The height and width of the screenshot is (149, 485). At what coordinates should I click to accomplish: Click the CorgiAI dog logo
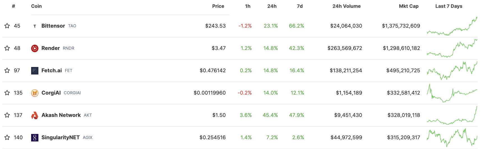click(x=35, y=93)
